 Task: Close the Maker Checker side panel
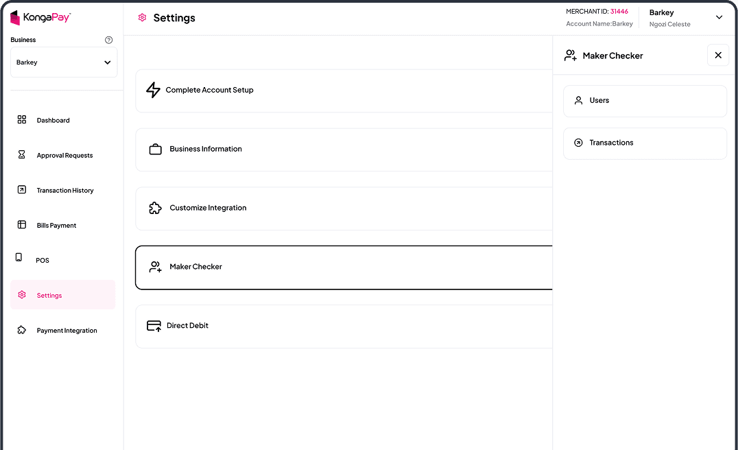[x=718, y=55]
